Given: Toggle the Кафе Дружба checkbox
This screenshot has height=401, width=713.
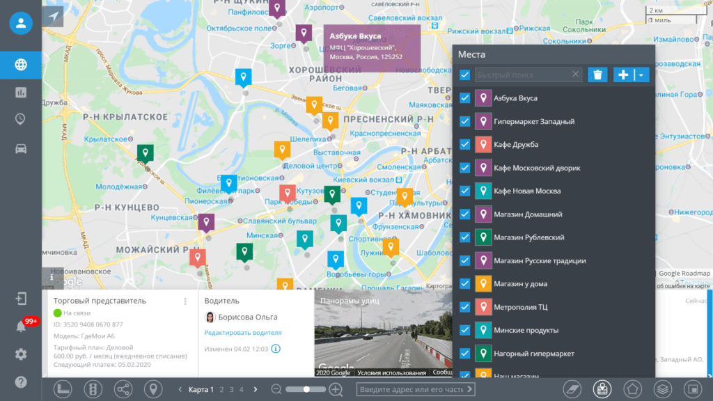Looking at the screenshot, I should pyautogui.click(x=464, y=144).
